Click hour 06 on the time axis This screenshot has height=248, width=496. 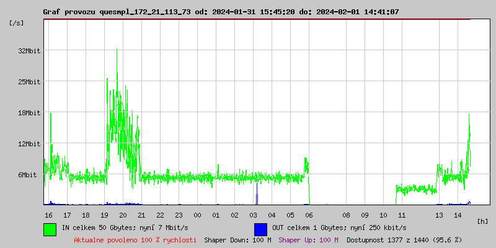[309, 215]
